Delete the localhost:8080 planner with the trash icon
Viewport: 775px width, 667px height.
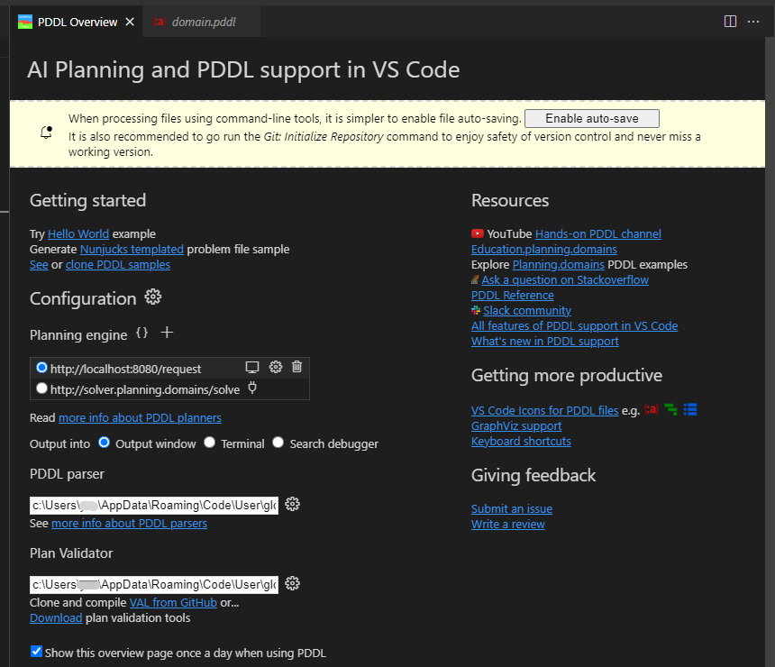pos(296,367)
